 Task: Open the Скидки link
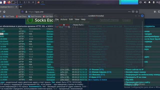[126, 20]
